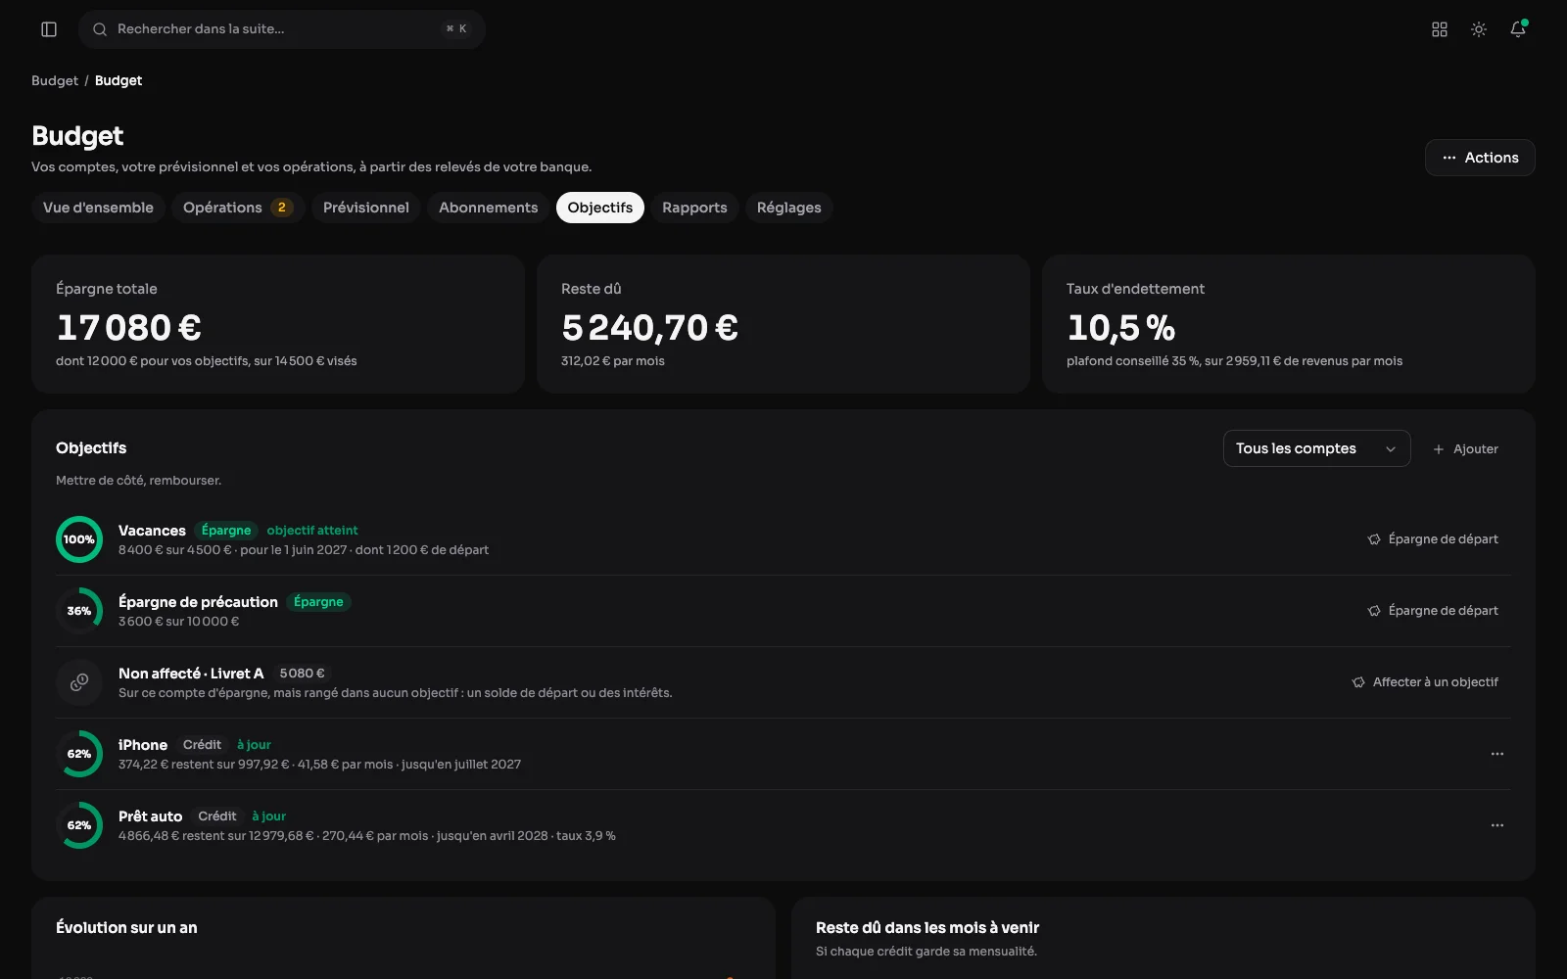1567x979 pixels.
Task: Focus the Rechercher dans la suite field
Action: click(282, 29)
